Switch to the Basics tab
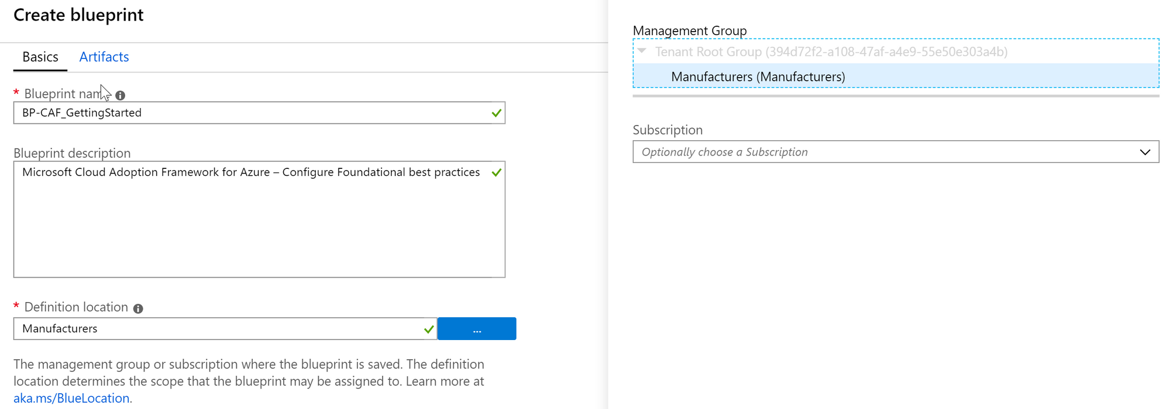This screenshot has height=409, width=1170. (40, 57)
